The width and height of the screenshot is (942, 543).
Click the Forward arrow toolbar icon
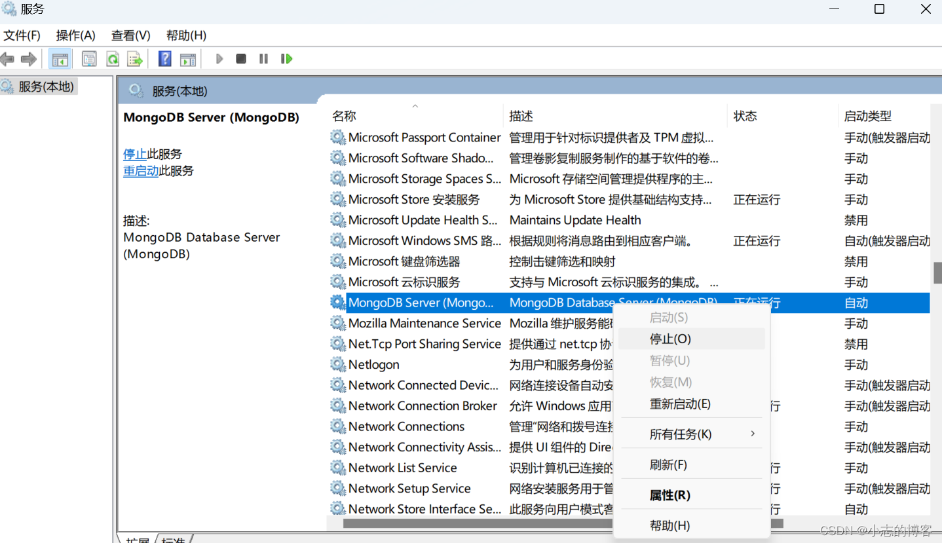coord(28,59)
